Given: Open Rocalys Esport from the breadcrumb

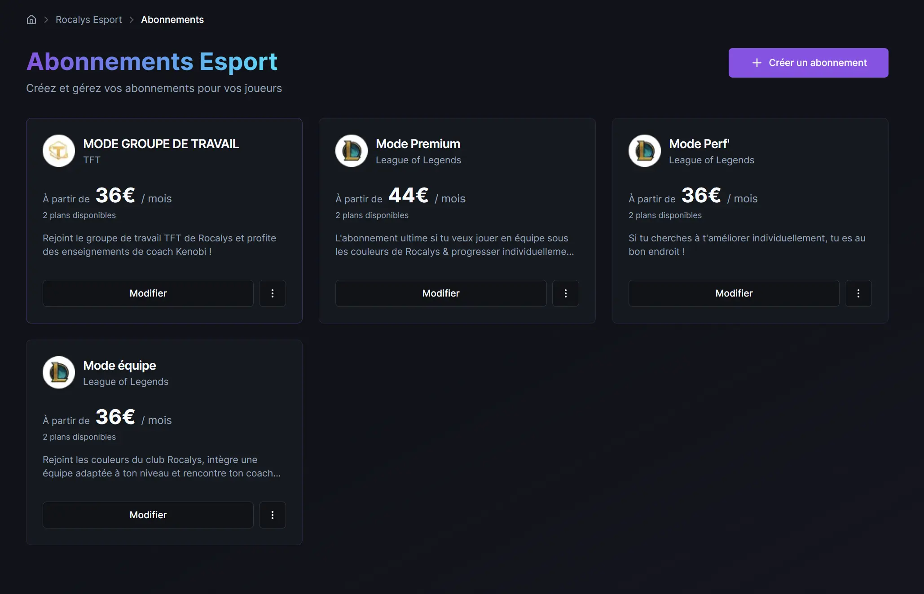Looking at the screenshot, I should point(88,19).
